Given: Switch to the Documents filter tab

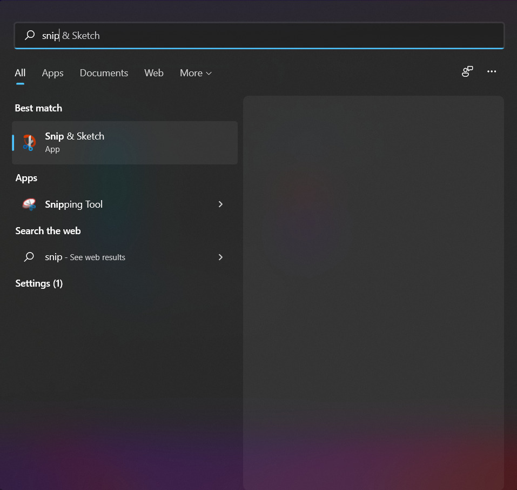Looking at the screenshot, I should coord(104,72).
